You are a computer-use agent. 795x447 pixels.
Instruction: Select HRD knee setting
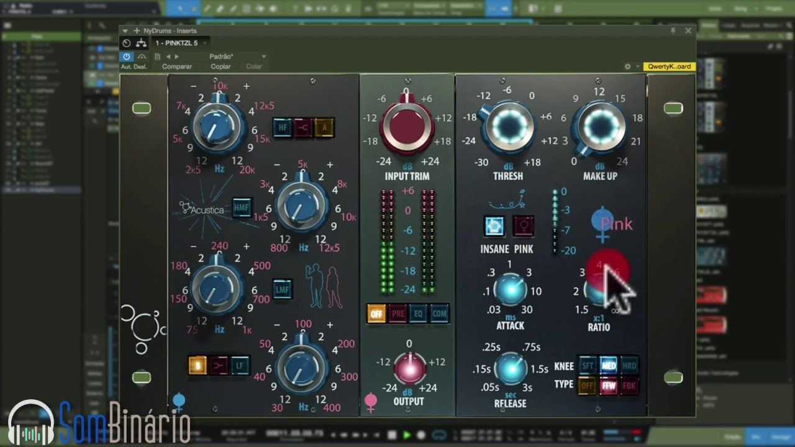(x=629, y=366)
